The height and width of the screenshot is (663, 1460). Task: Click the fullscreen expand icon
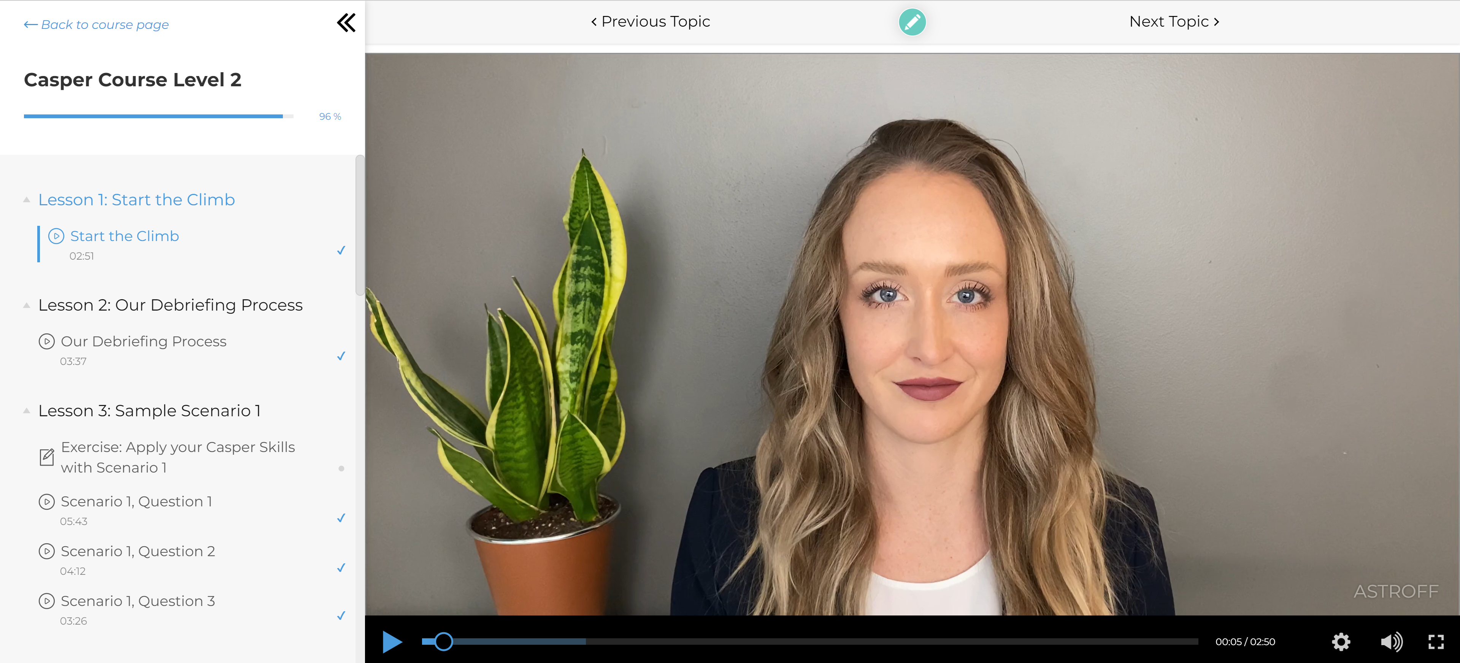[x=1437, y=642]
